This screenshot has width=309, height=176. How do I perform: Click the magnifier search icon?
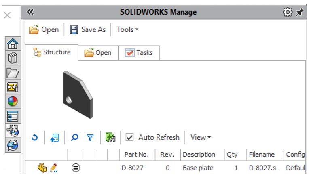tap(74, 137)
